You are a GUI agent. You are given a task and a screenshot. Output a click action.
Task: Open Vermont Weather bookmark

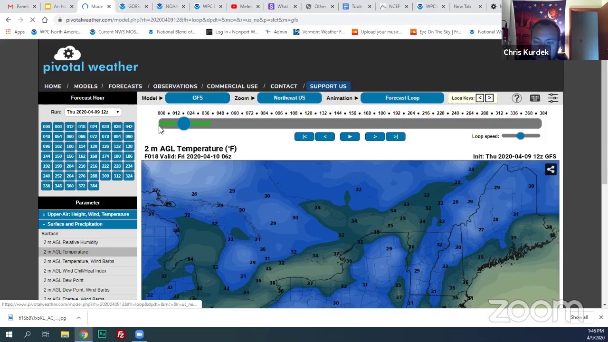(319, 32)
